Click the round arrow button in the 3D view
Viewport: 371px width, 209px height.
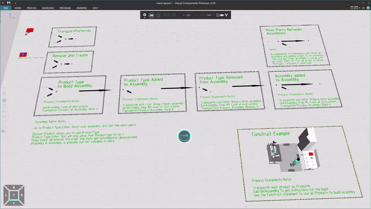pyautogui.click(x=184, y=136)
